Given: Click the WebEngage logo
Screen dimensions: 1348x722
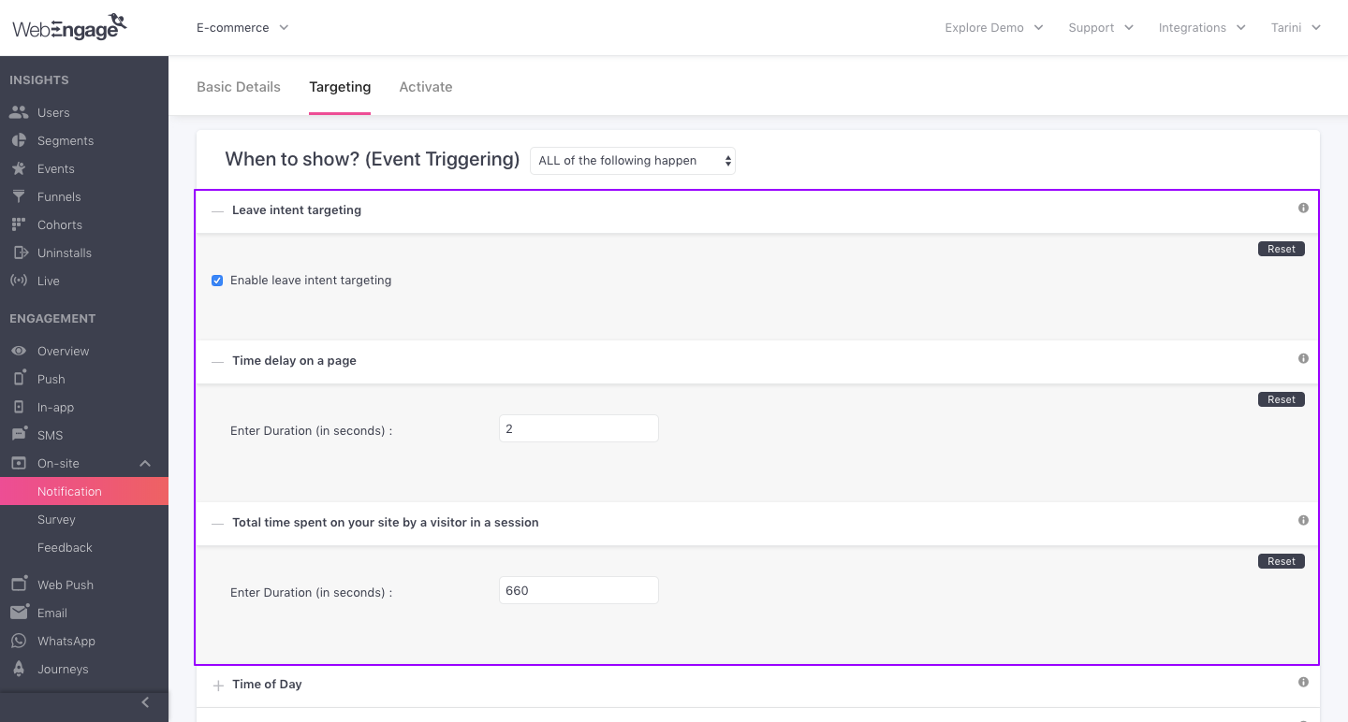Looking at the screenshot, I should point(69,27).
